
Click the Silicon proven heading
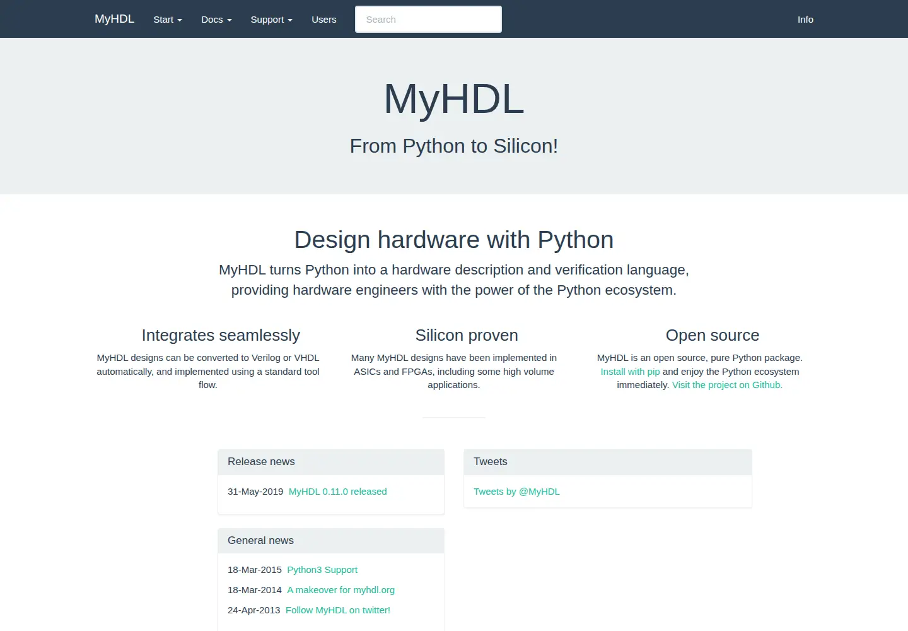point(467,335)
